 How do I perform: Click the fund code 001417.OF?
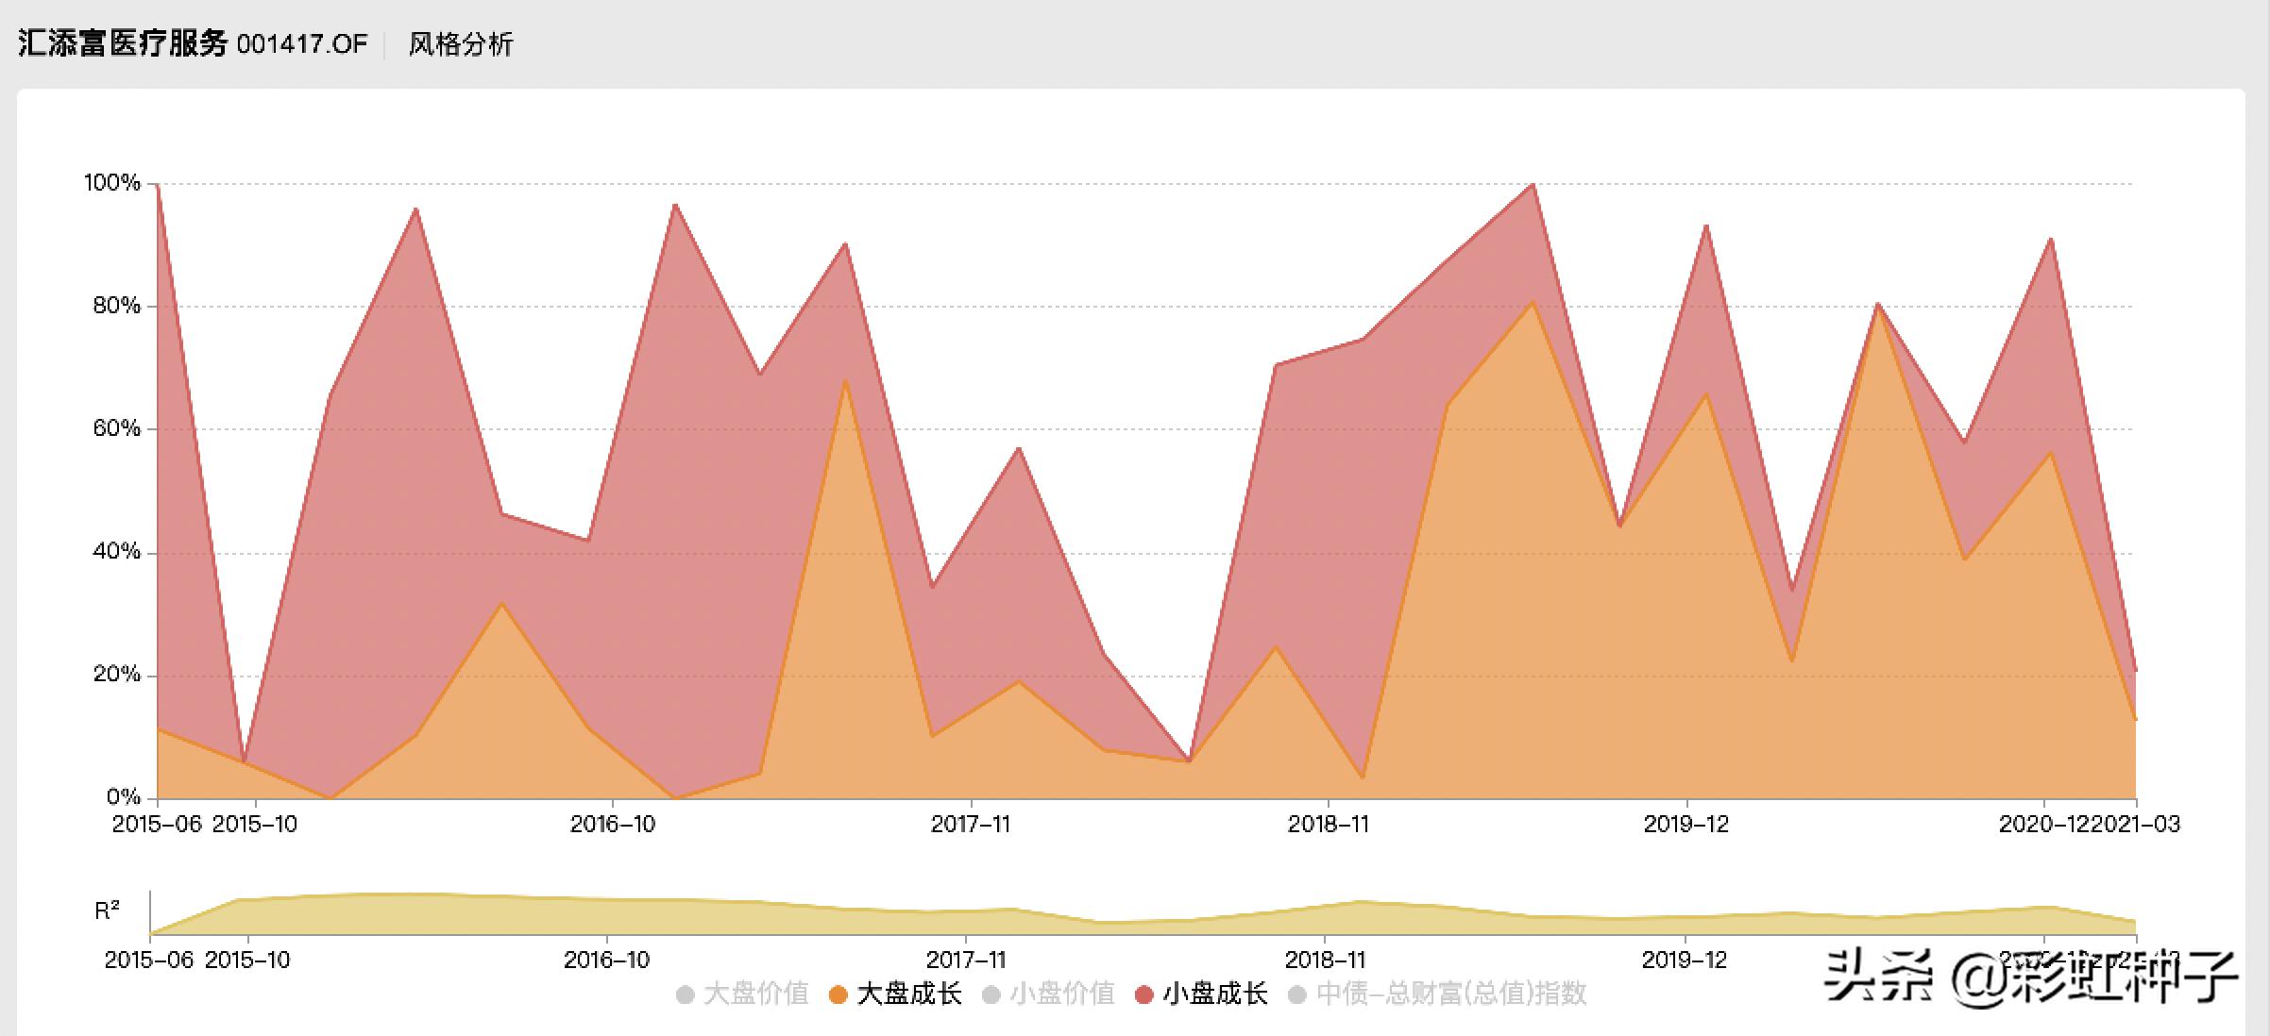click(302, 44)
